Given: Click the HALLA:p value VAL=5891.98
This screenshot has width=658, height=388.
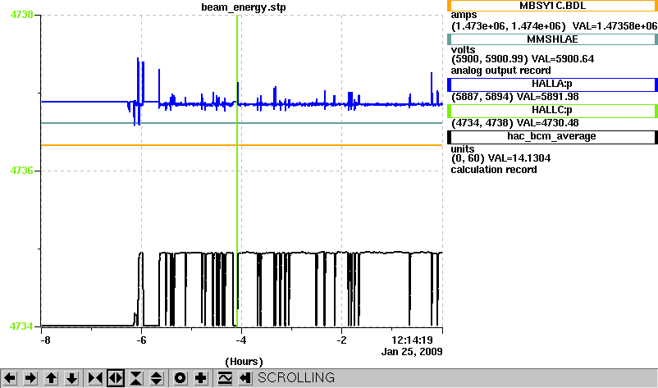Looking at the screenshot, I should pyautogui.click(x=547, y=97).
